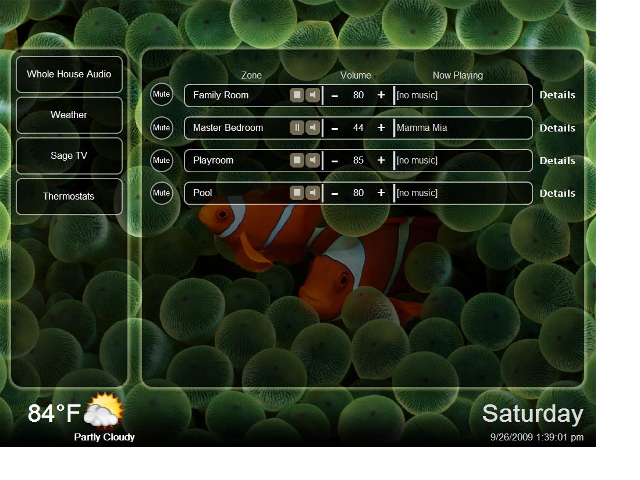The height and width of the screenshot is (480, 640).
Task: Open the Thermostats menu item
Action: pyautogui.click(x=69, y=196)
